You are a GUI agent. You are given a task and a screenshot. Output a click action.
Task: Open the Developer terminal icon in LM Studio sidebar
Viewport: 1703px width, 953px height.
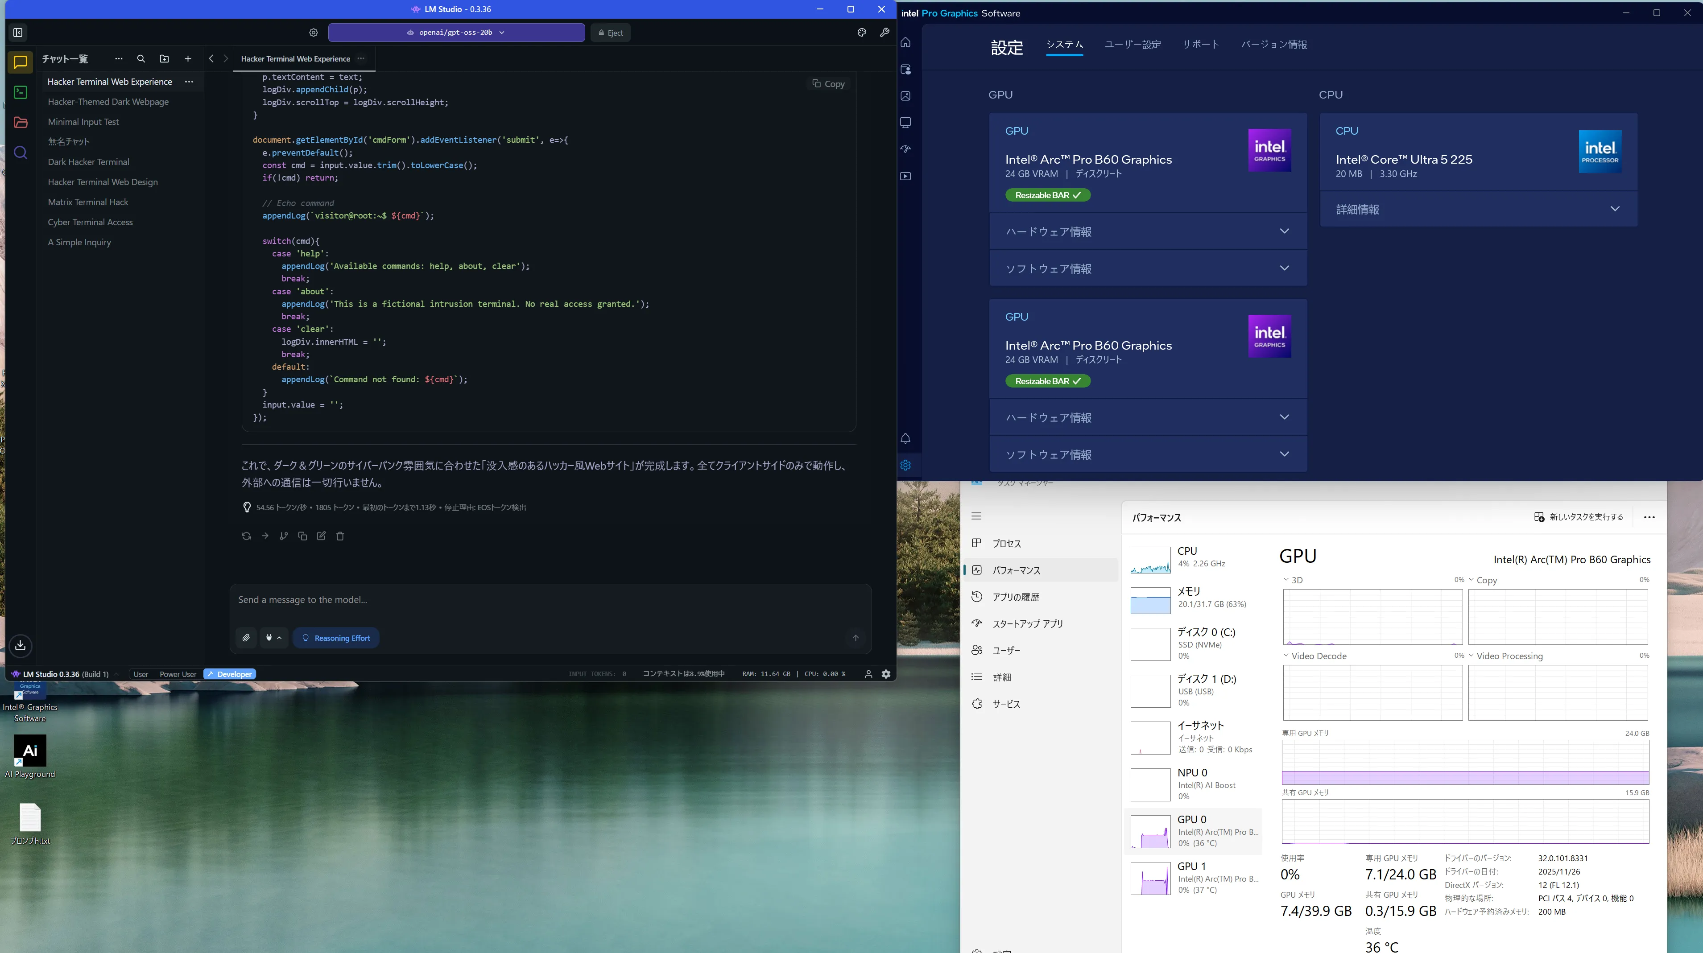pyautogui.click(x=21, y=92)
